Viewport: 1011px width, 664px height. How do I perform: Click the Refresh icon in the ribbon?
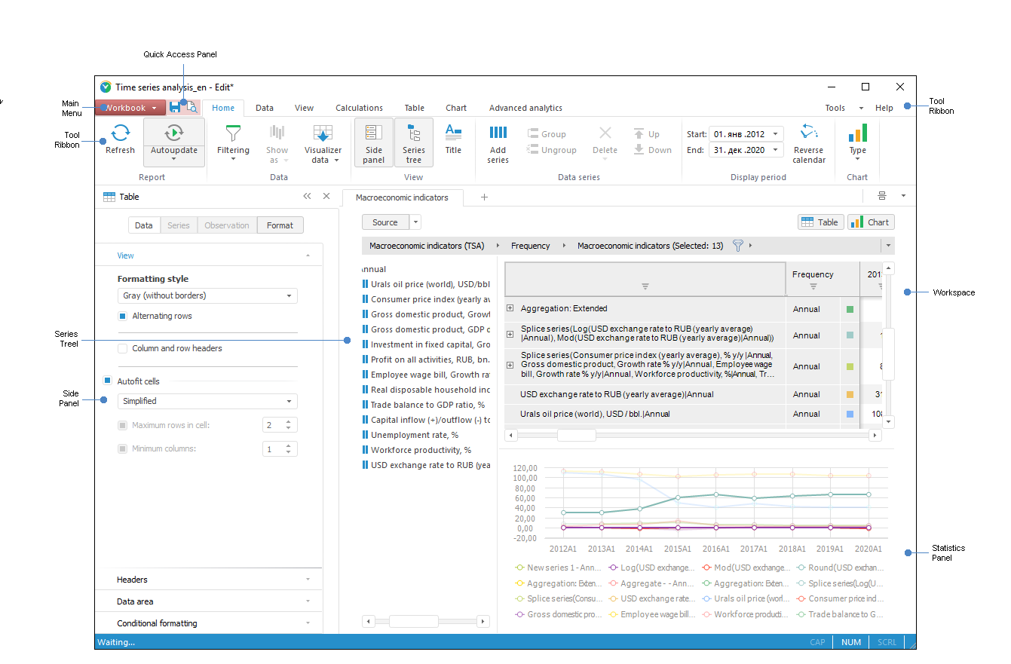coord(120,134)
